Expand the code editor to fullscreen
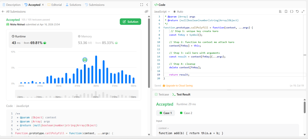This screenshot has height=139, width=308. 303,12
